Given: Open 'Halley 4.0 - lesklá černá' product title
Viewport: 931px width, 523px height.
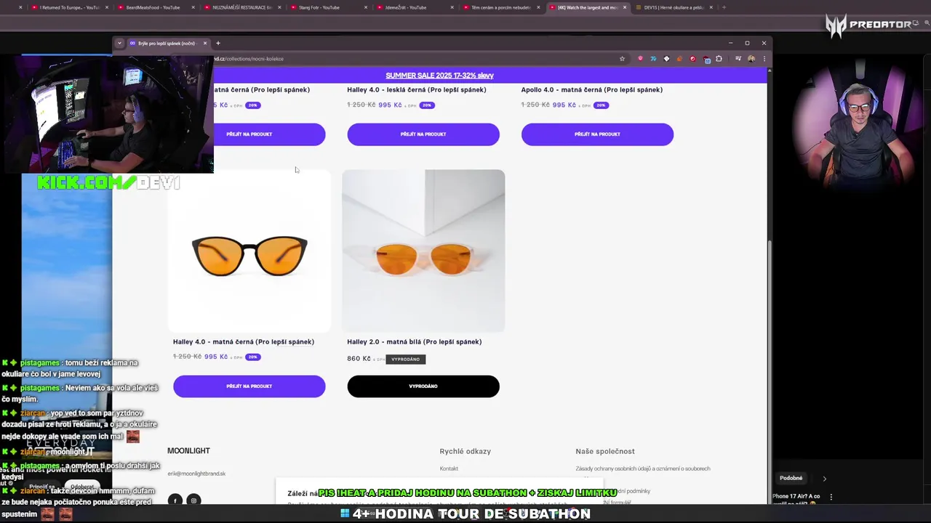Looking at the screenshot, I should pos(417,90).
